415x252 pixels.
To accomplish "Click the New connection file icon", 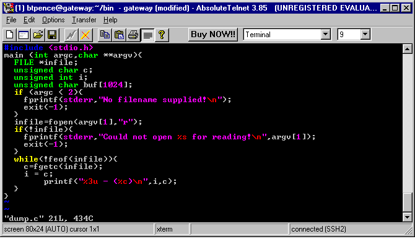I will 9,35.
